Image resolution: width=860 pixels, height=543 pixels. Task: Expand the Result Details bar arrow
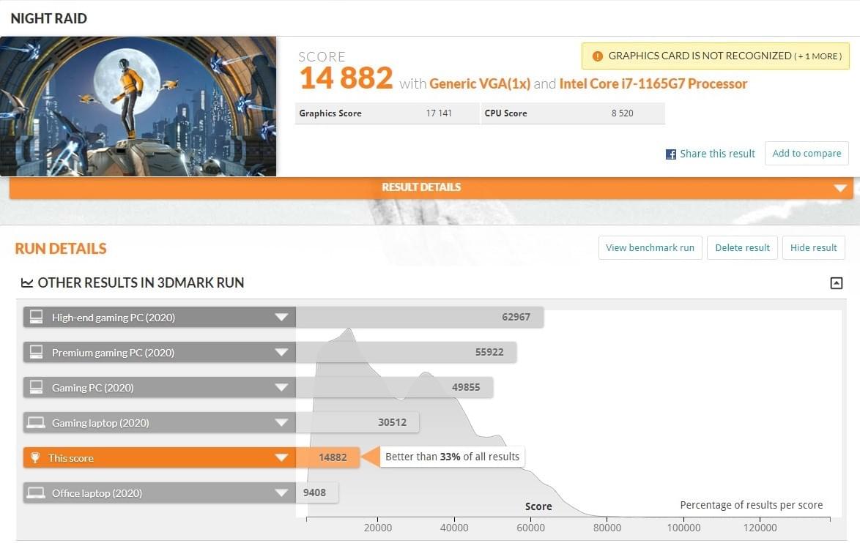tap(839, 188)
